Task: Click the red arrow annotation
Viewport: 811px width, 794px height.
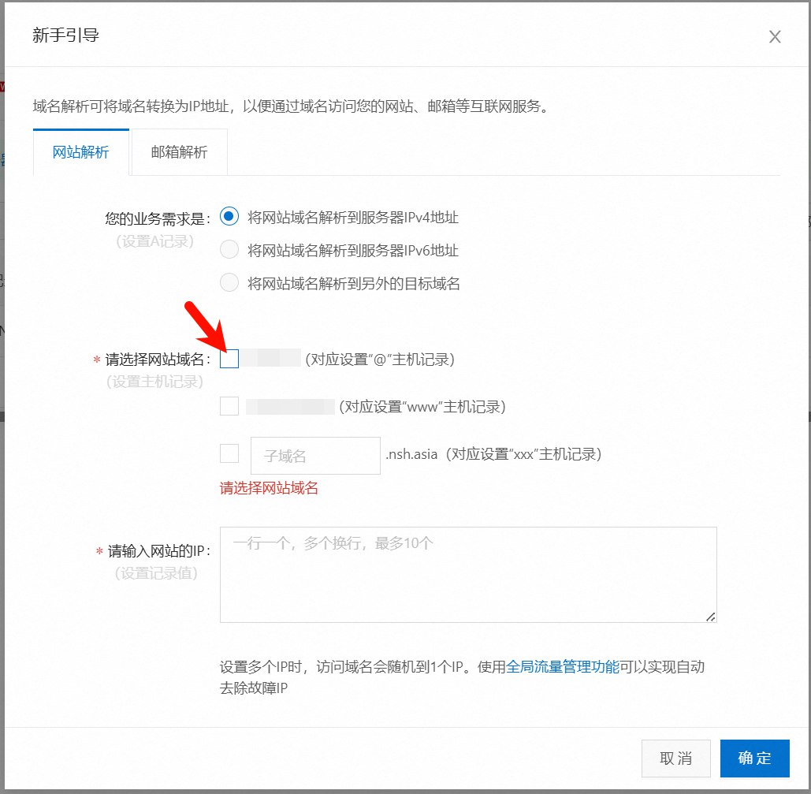Action: click(205, 325)
